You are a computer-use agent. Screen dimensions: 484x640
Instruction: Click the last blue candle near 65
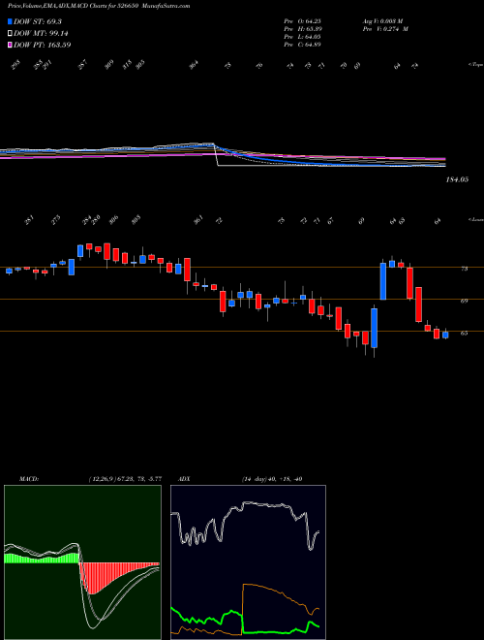click(445, 335)
